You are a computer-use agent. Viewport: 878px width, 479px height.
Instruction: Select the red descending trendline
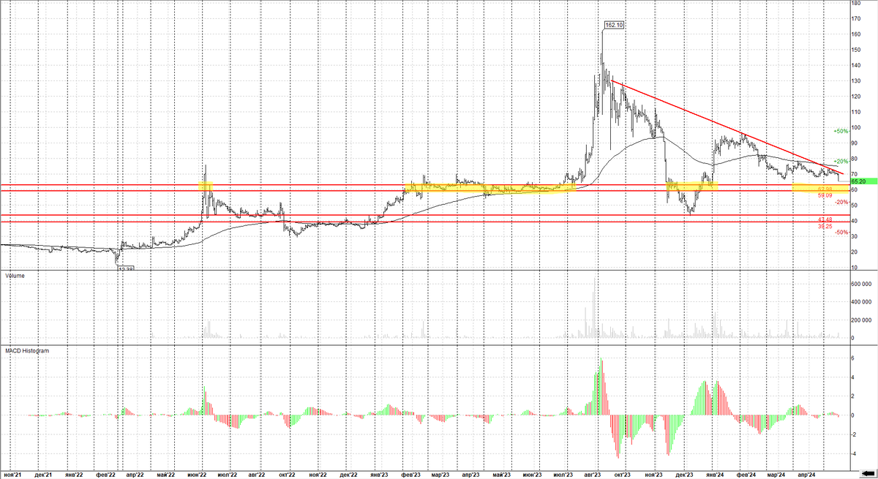coord(727,127)
